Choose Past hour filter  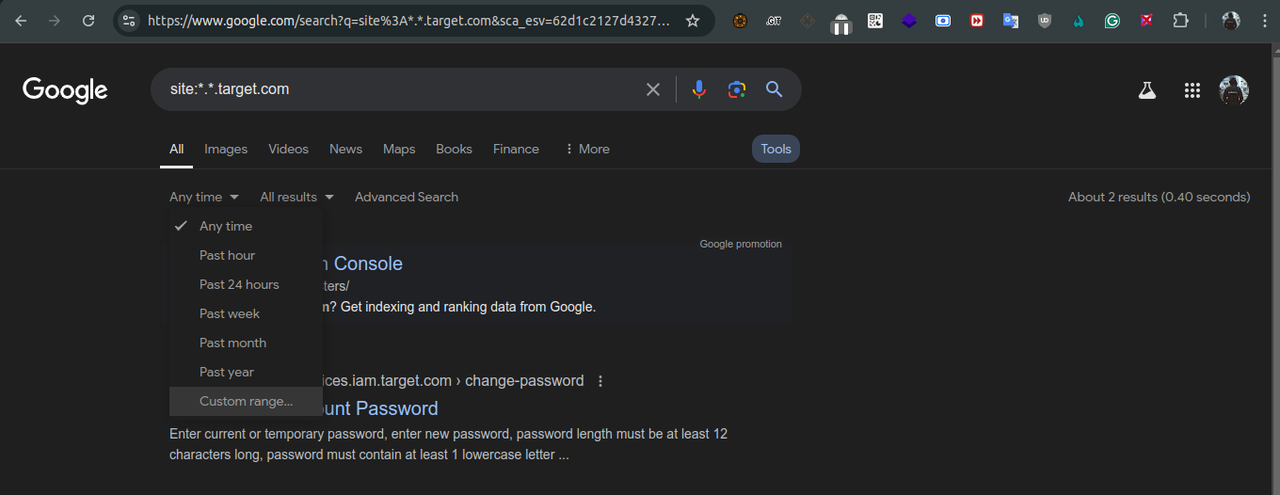[246, 255]
